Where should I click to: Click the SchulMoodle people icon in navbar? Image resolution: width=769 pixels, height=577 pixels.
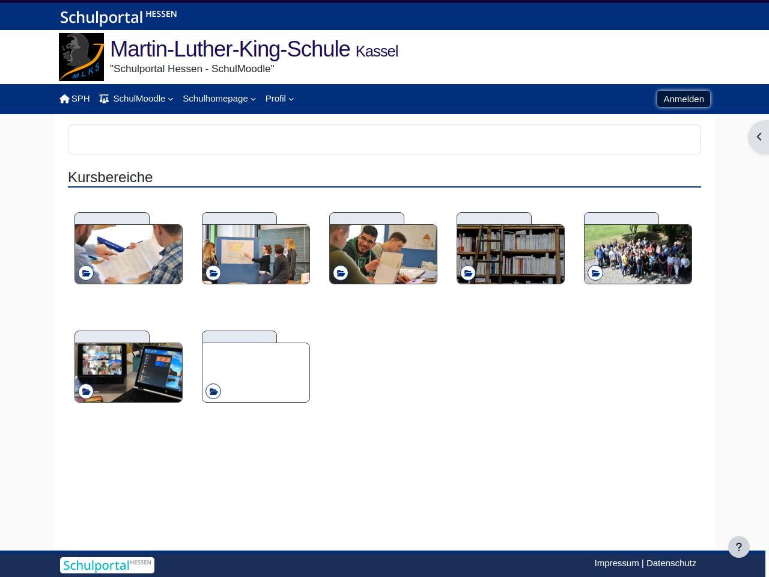104,99
